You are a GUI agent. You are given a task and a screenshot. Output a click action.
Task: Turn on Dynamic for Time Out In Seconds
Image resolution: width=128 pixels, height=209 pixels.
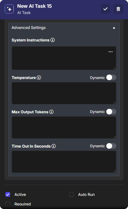pos(111,146)
